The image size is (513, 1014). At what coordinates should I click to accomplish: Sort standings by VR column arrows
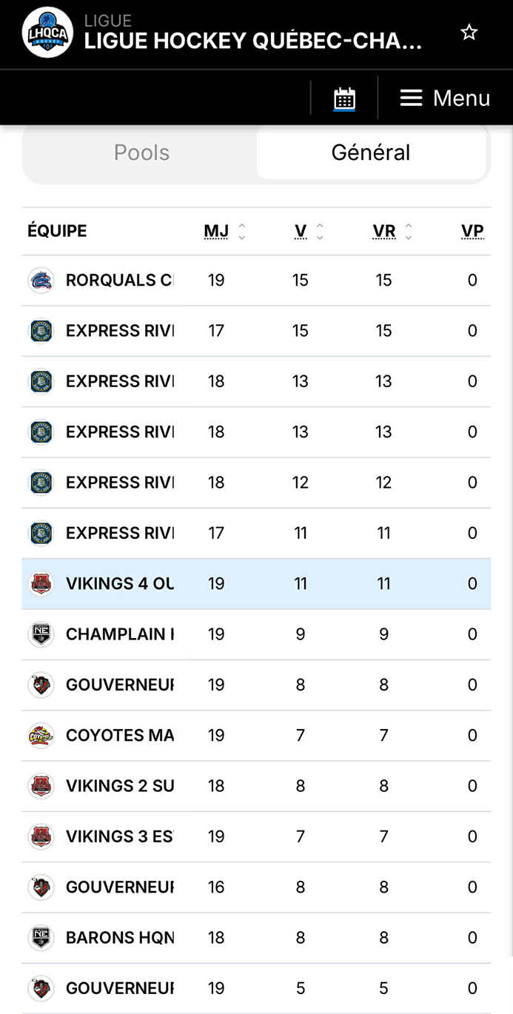[408, 232]
